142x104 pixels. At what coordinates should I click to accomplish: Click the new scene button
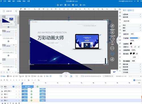click(x=7, y=11)
